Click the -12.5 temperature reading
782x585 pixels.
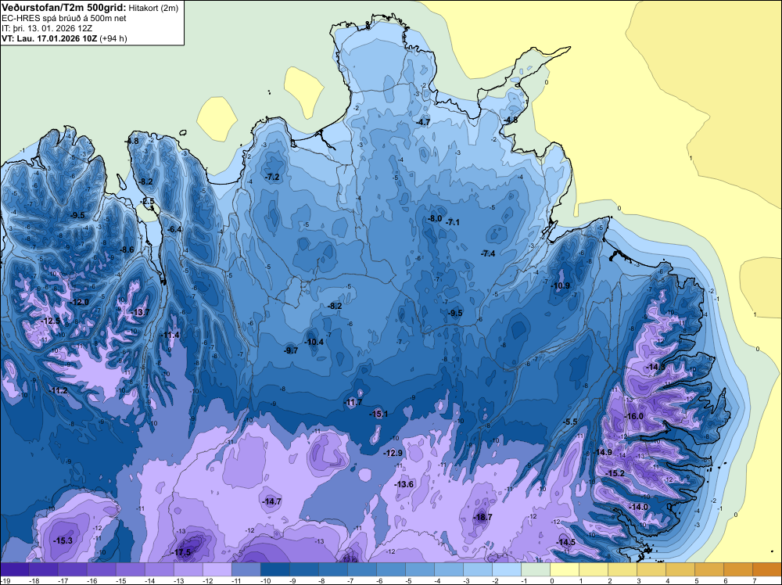(x=50, y=321)
